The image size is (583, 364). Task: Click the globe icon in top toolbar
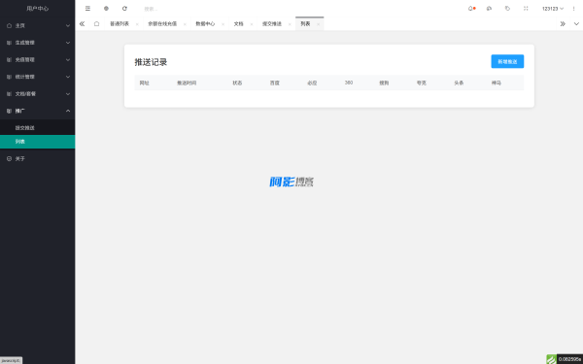click(x=106, y=8)
